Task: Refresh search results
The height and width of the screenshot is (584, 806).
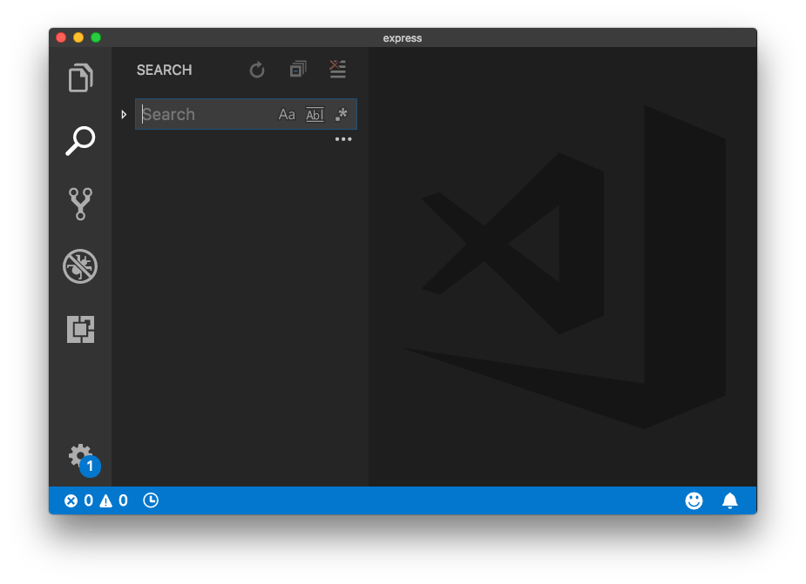Action: (257, 70)
